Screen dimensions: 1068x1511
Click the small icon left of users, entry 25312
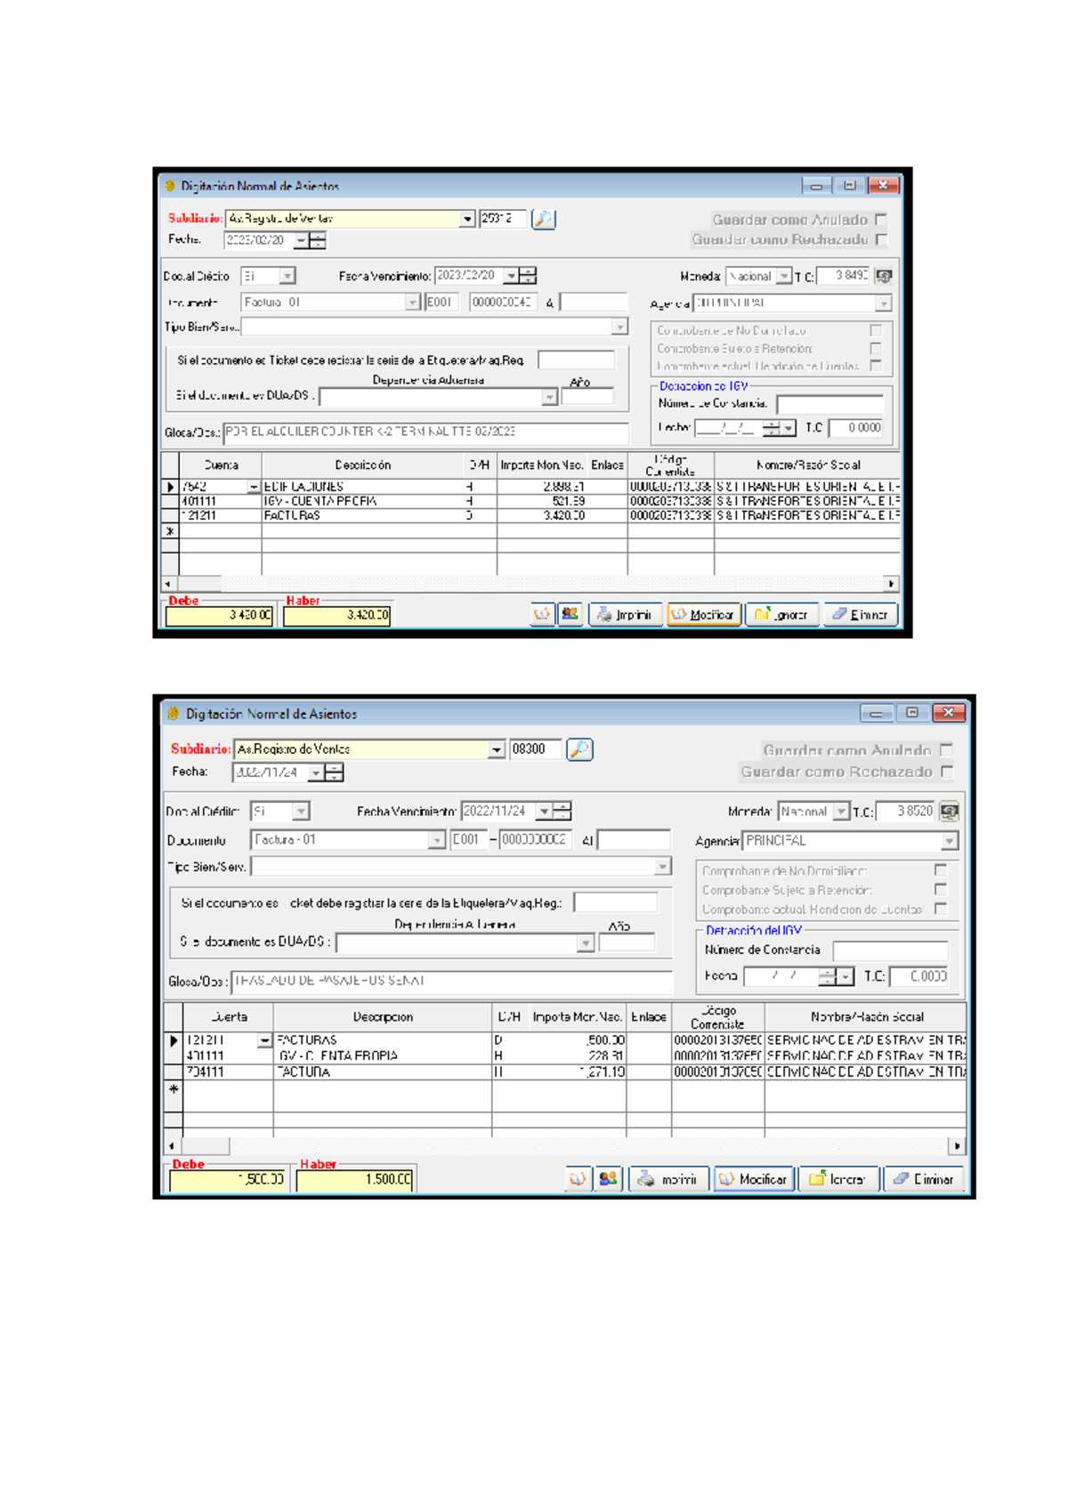pyautogui.click(x=542, y=614)
